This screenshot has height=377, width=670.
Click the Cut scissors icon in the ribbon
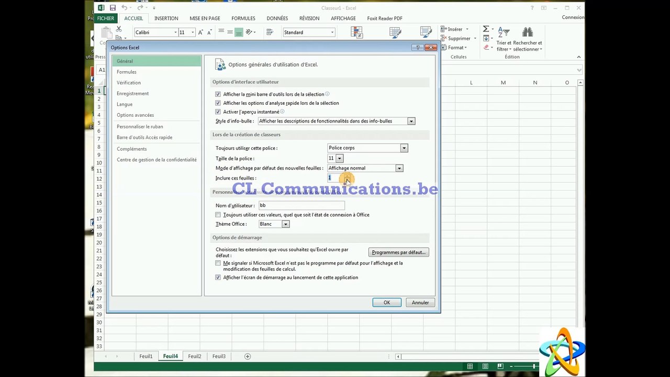119,29
